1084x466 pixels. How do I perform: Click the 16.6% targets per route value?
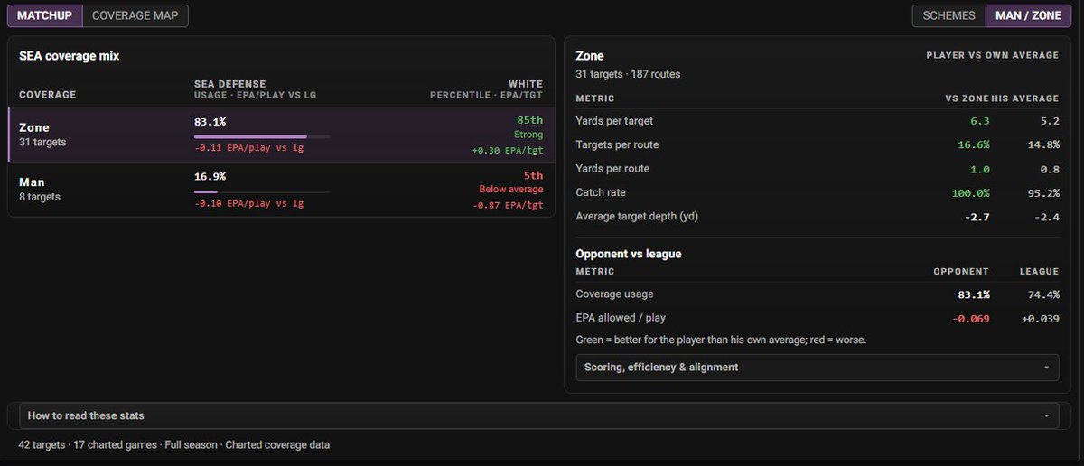[x=974, y=144]
